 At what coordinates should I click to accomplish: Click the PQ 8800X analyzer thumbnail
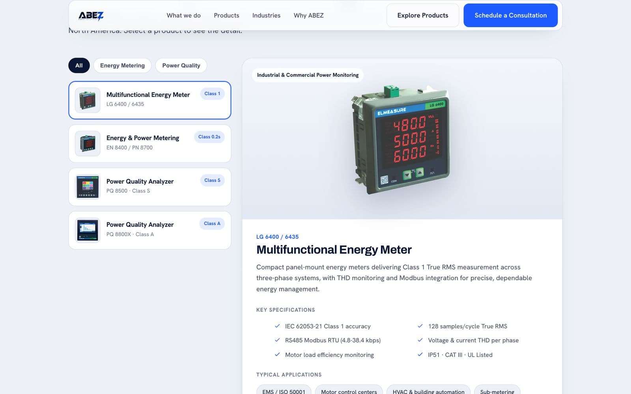pyautogui.click(x=88, y=230)
